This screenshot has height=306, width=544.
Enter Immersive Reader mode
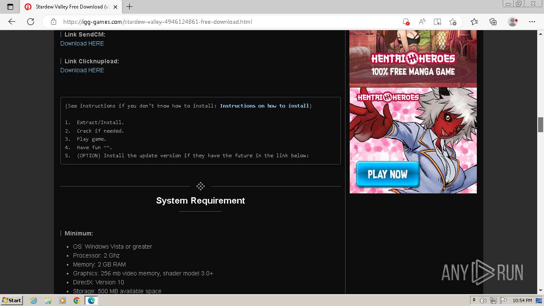[x=437, y=22]
